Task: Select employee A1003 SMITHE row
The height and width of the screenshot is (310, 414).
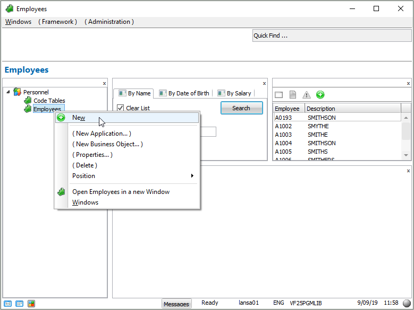Action: click(317, 135)
